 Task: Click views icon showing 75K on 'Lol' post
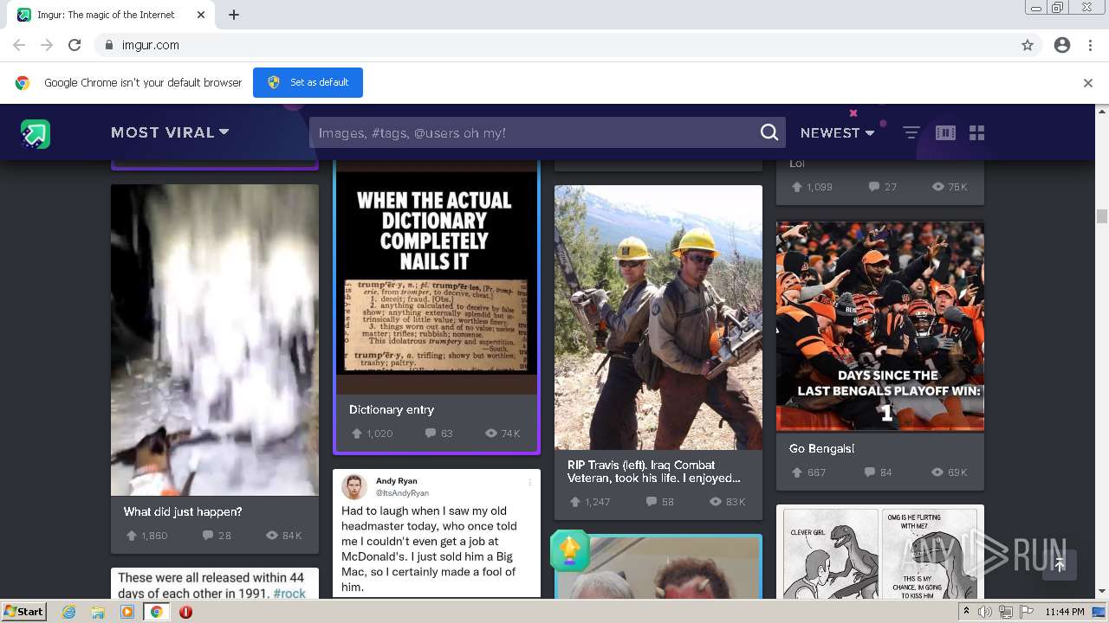(937, 187)
